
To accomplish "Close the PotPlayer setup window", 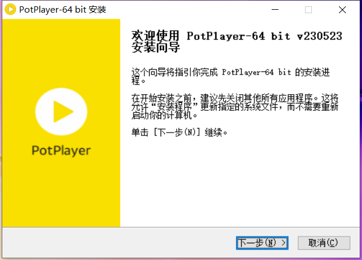I will pyautogui.click(x=342, y=10).
